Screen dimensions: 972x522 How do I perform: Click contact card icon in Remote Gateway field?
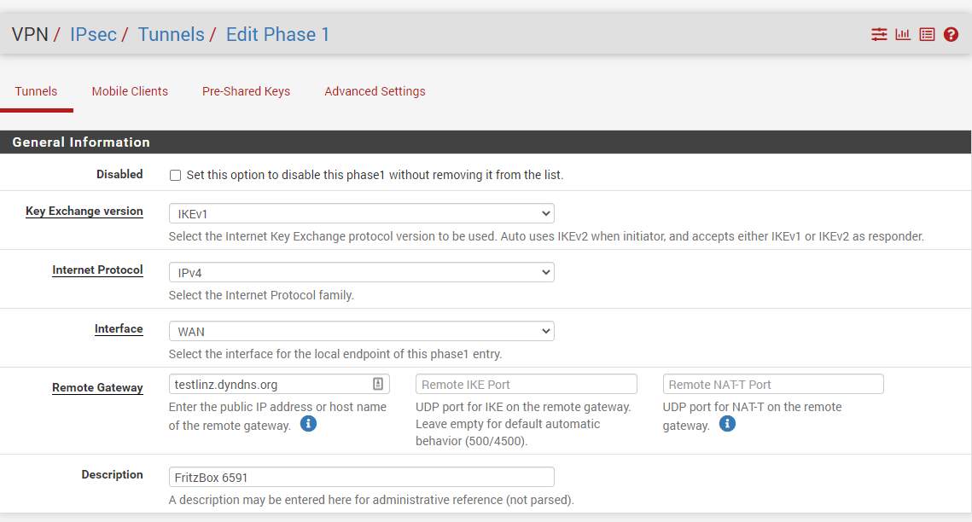click(378, 384)
